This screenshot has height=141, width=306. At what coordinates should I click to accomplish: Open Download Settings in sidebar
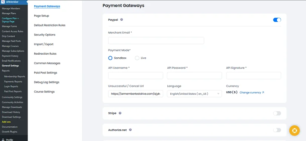[11, 117]
